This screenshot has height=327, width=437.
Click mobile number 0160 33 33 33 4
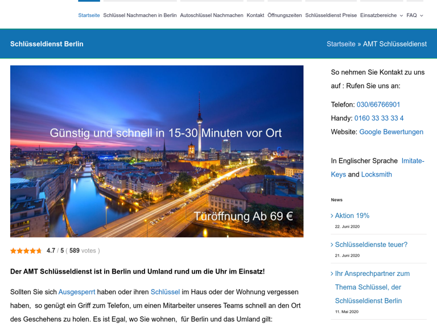[379, 118]
